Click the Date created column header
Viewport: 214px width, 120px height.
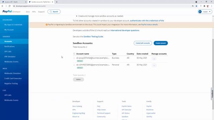pos(142,54)
